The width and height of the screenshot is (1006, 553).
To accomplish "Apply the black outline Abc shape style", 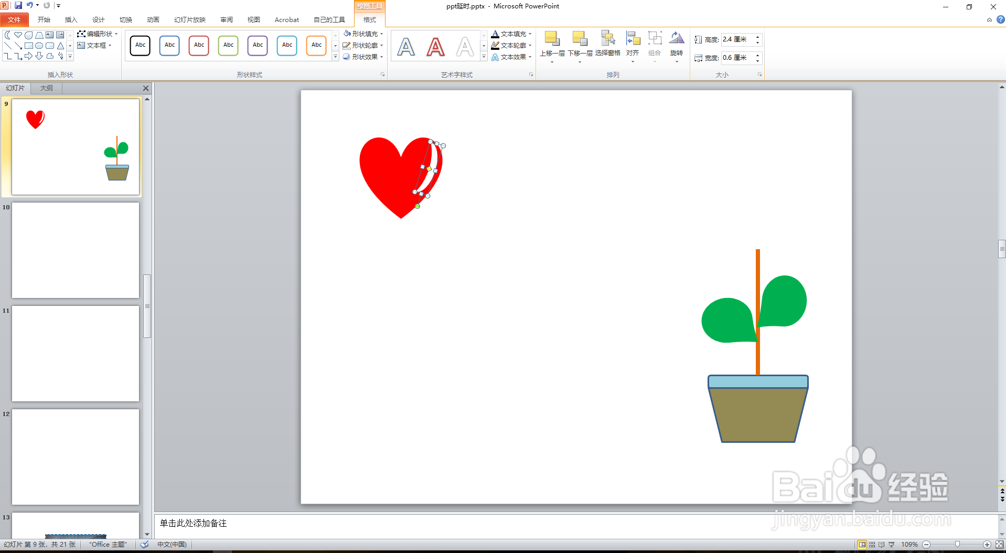I will pos(140,46).
